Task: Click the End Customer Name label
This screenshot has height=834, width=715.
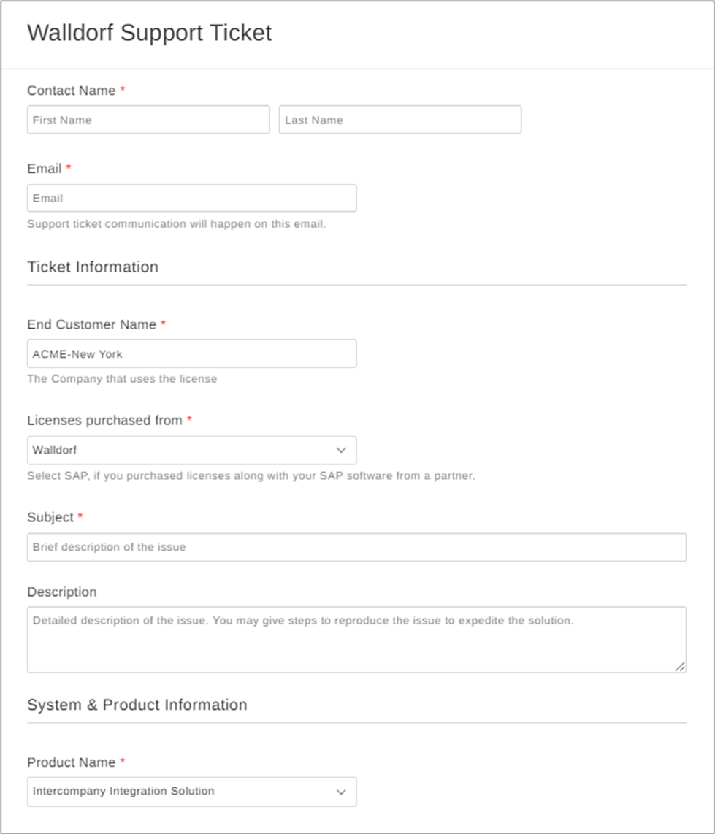Action: [91, 324]
